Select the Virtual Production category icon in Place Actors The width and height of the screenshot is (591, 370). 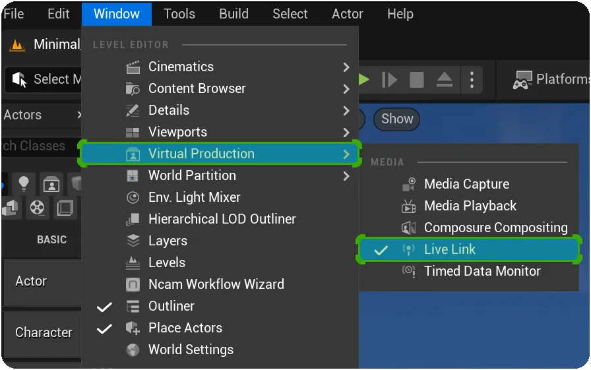[x=51, y=185]
